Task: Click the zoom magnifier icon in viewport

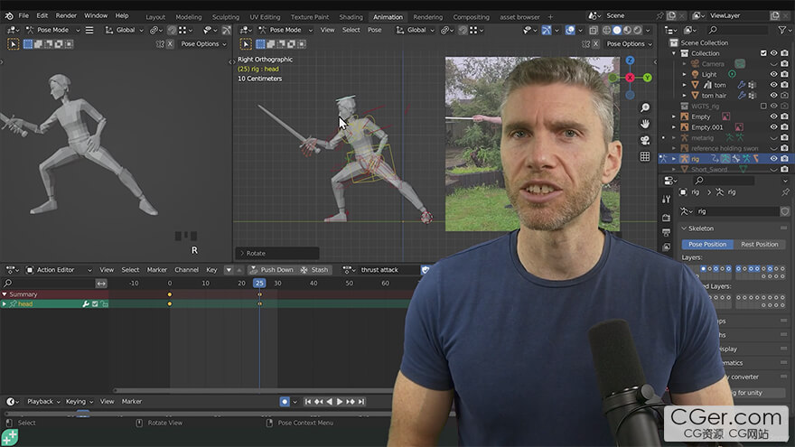Action: 644,107
